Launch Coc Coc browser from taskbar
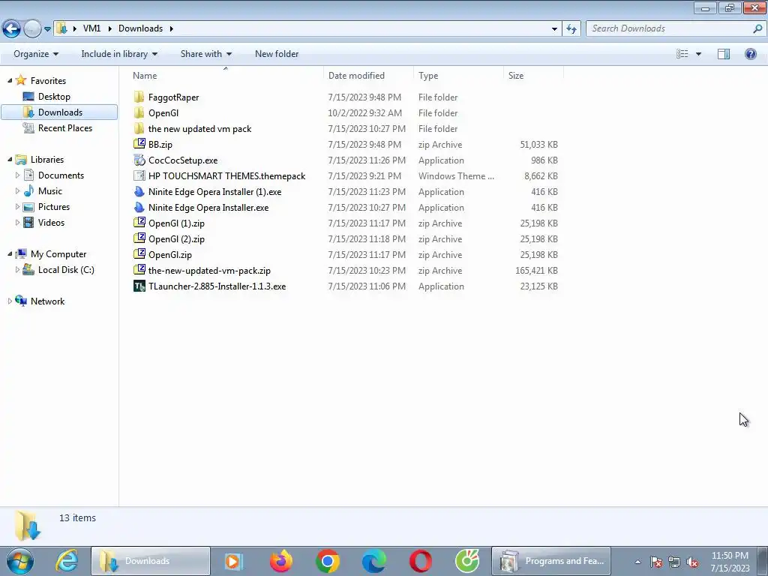This screenshot has height=576, width=768. (467, 561)
